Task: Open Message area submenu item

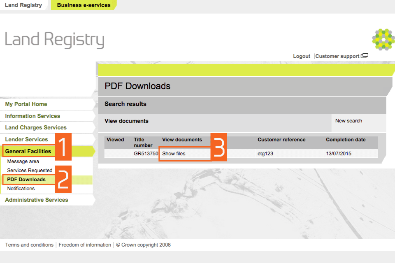Action: 23,161
